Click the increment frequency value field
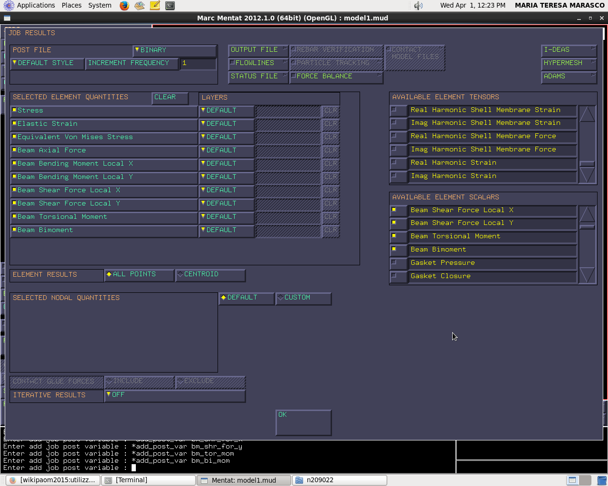Image resolution: width=608 pixels, height=486 pixels. [x=198, y=64]
